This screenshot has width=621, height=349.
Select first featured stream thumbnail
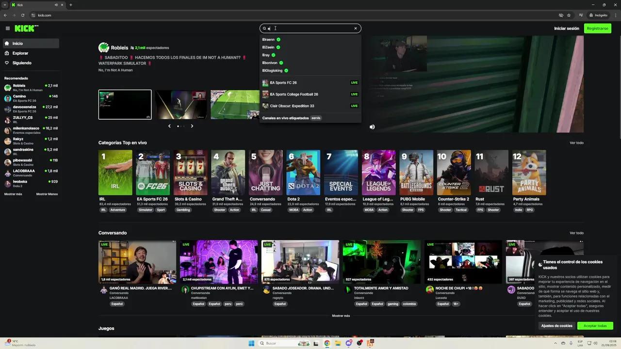coord(125,104)
